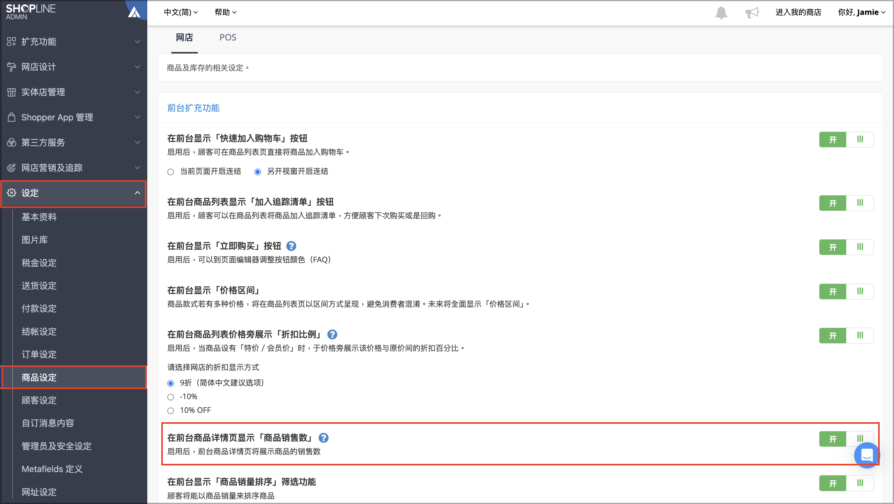Screen dimensions: 894x504
Task: Toggle 折扣比例 display switch
Action: coord(846,336)
